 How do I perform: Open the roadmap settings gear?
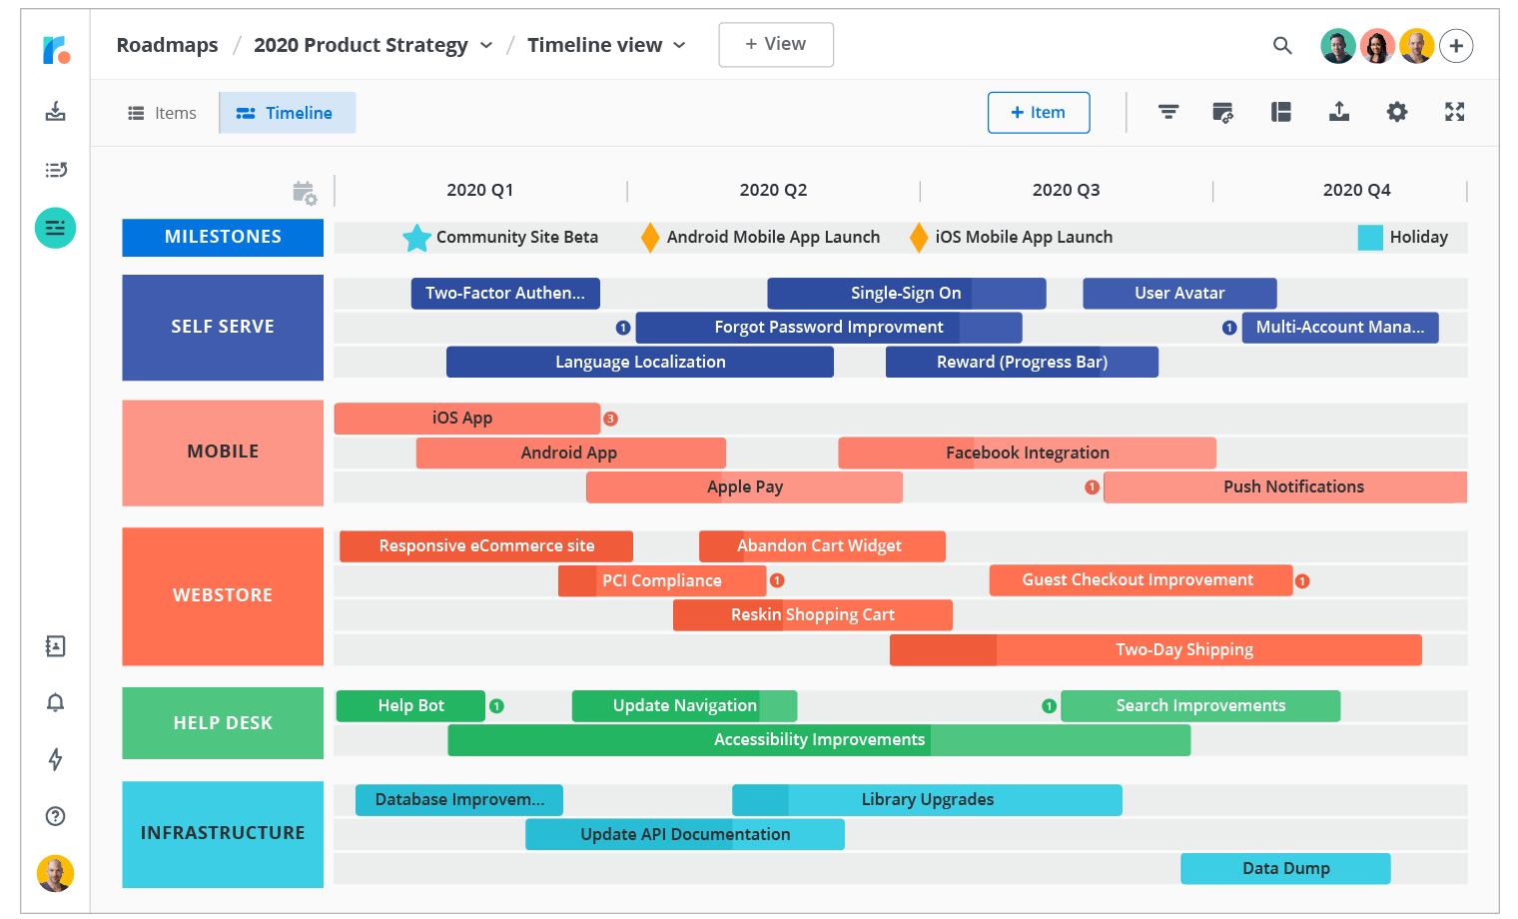[x=1396, y=112]
